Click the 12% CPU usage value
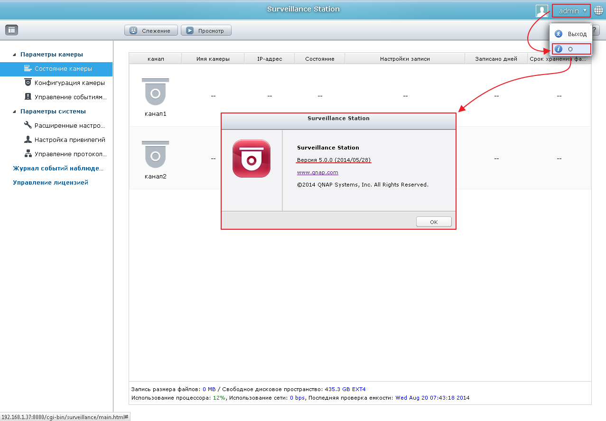The height and width of the screenshot is (421, 606). pos(219,398)
